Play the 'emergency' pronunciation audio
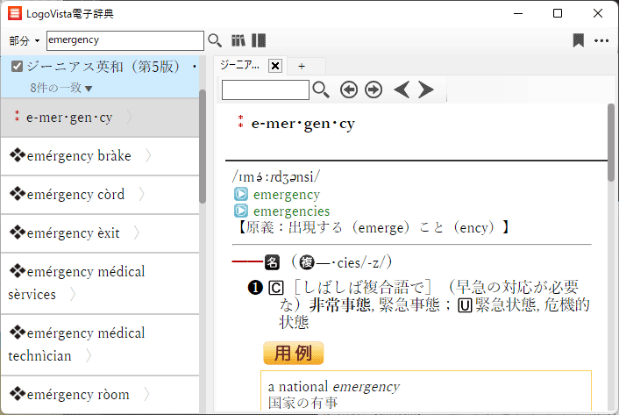Image resolution: width=619 pixels, height=415 pixels. tap(240, 195)
